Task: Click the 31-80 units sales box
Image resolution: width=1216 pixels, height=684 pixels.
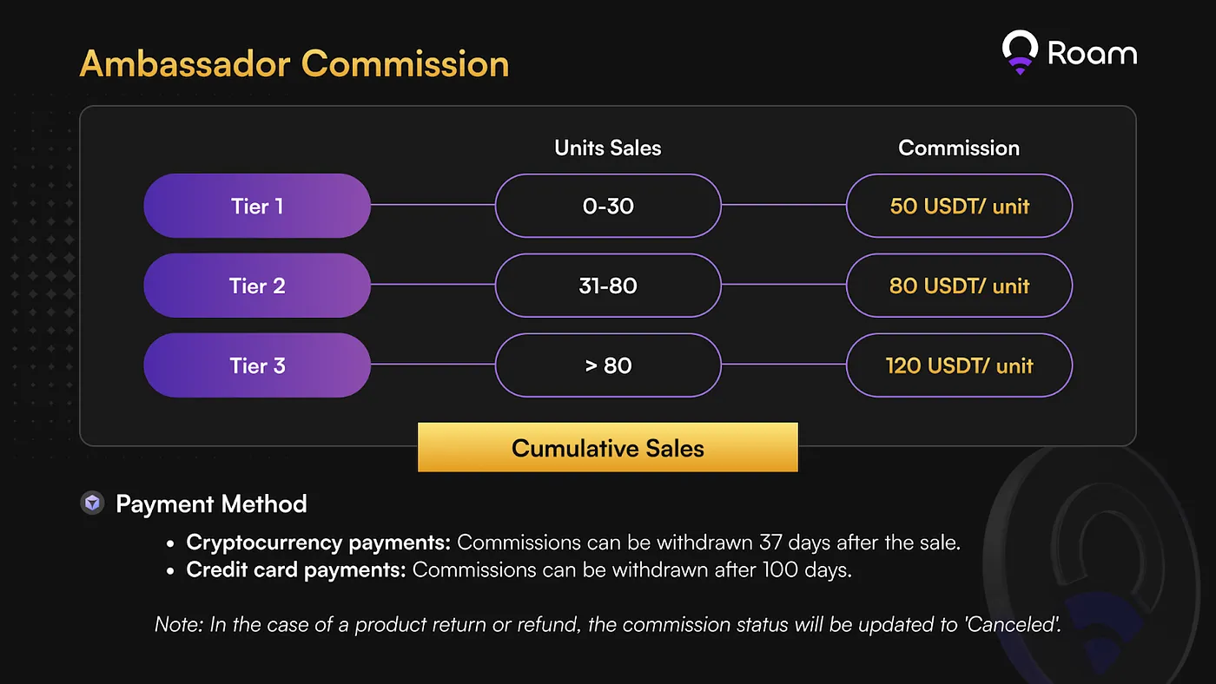Action: click(608, 286)
